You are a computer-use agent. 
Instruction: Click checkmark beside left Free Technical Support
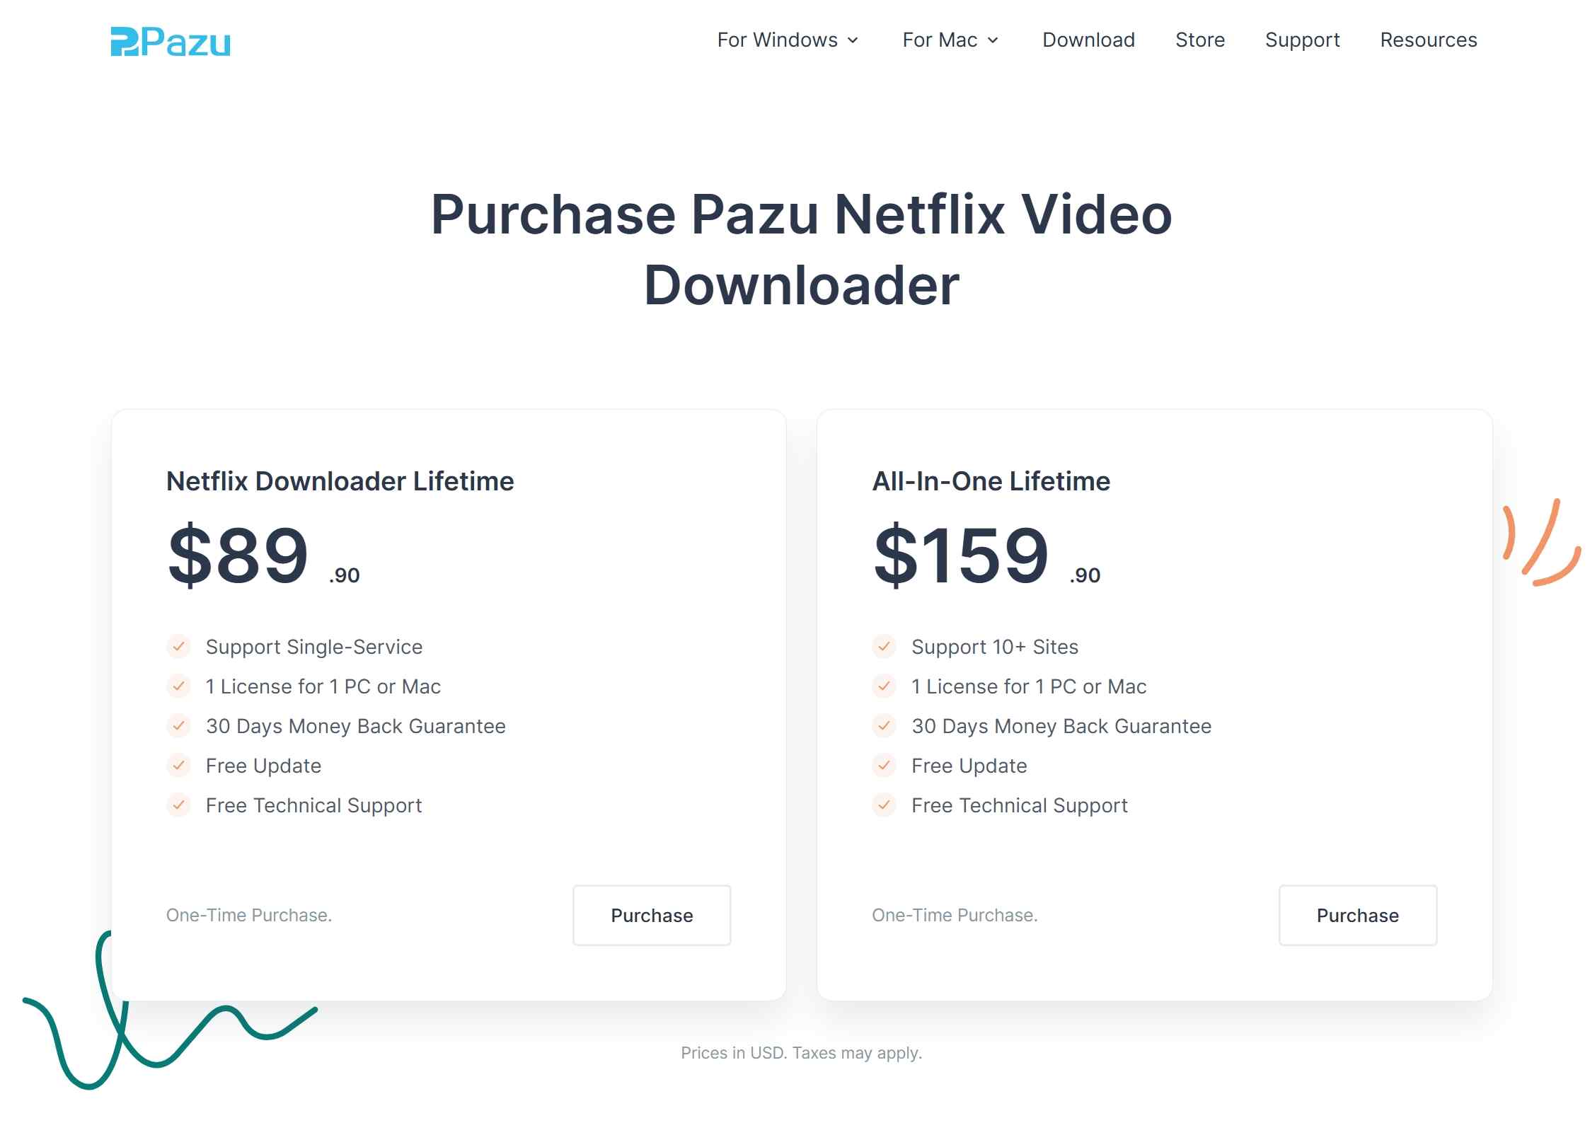pos(178,805)
